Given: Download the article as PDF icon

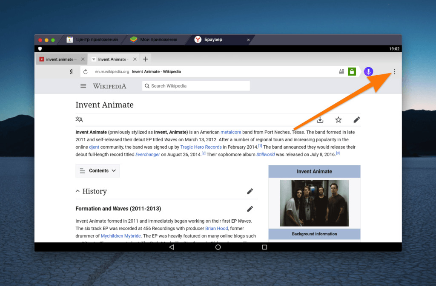Looking at the screenshot, I should (x=320, y=120).
